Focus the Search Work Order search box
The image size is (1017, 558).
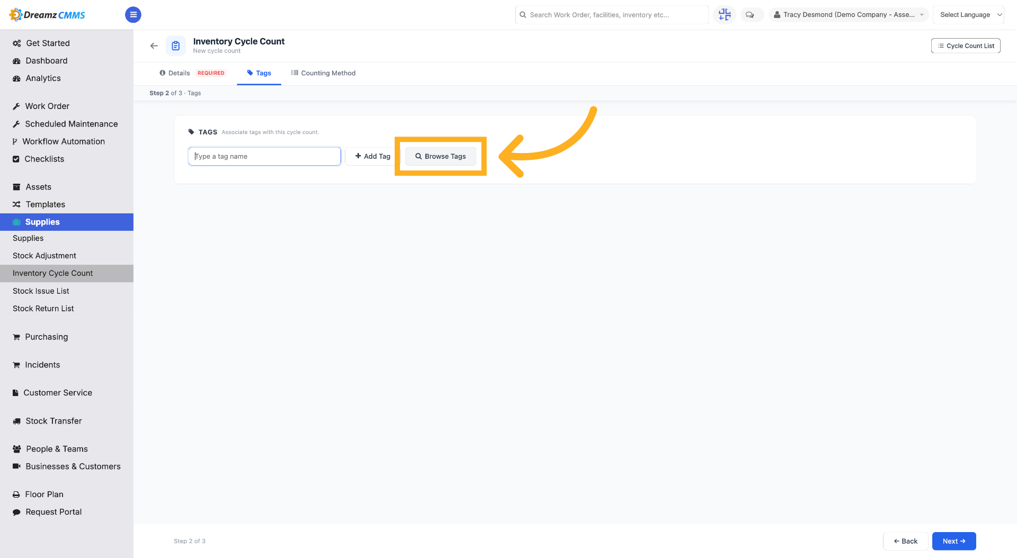612,15
